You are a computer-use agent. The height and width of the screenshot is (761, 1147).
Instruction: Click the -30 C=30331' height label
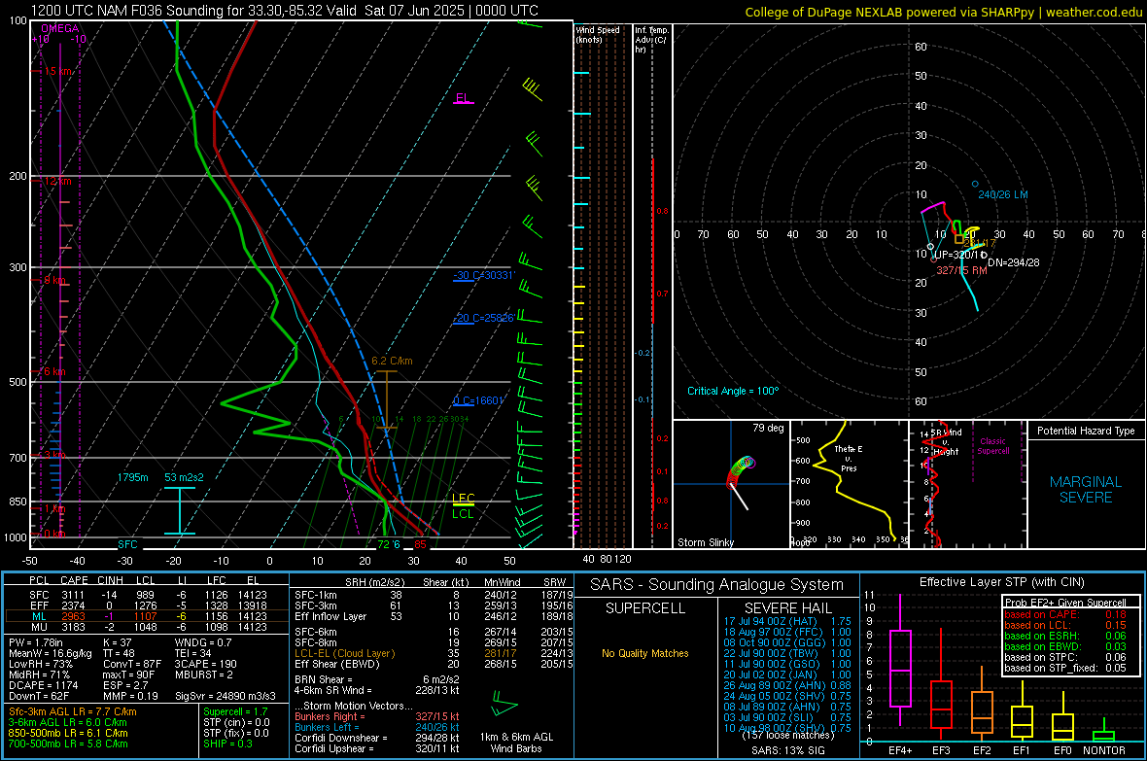click(x=484, y=275)
